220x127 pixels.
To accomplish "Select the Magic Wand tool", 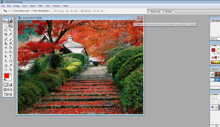I will pyautogui.click(x=10, y=30).
